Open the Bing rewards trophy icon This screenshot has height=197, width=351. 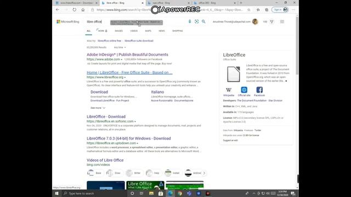(272, 22)
